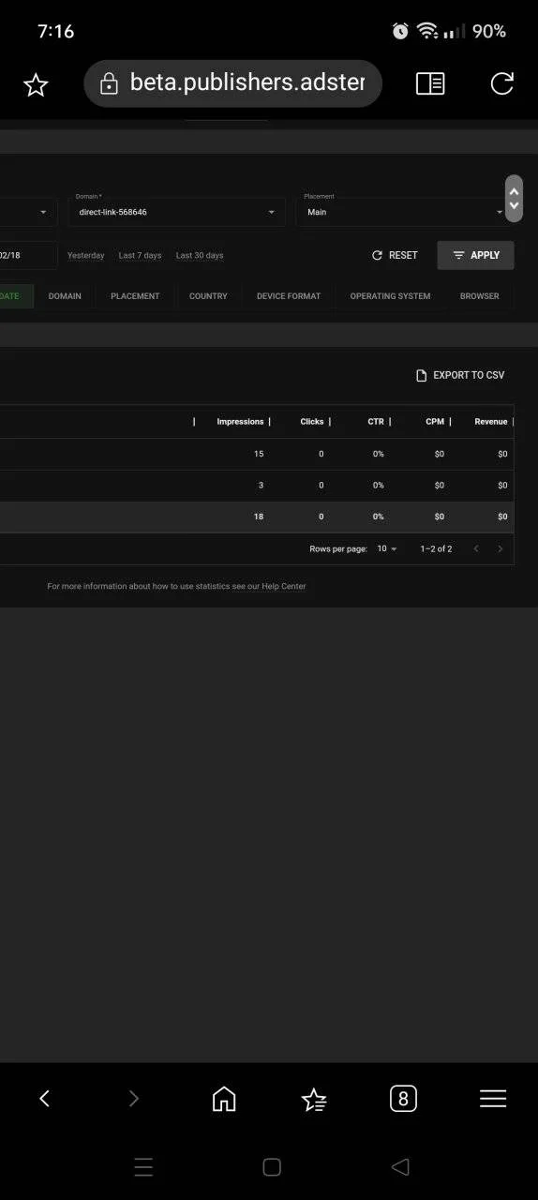Switch to the DOMAIN tab

tap(65, 296)
